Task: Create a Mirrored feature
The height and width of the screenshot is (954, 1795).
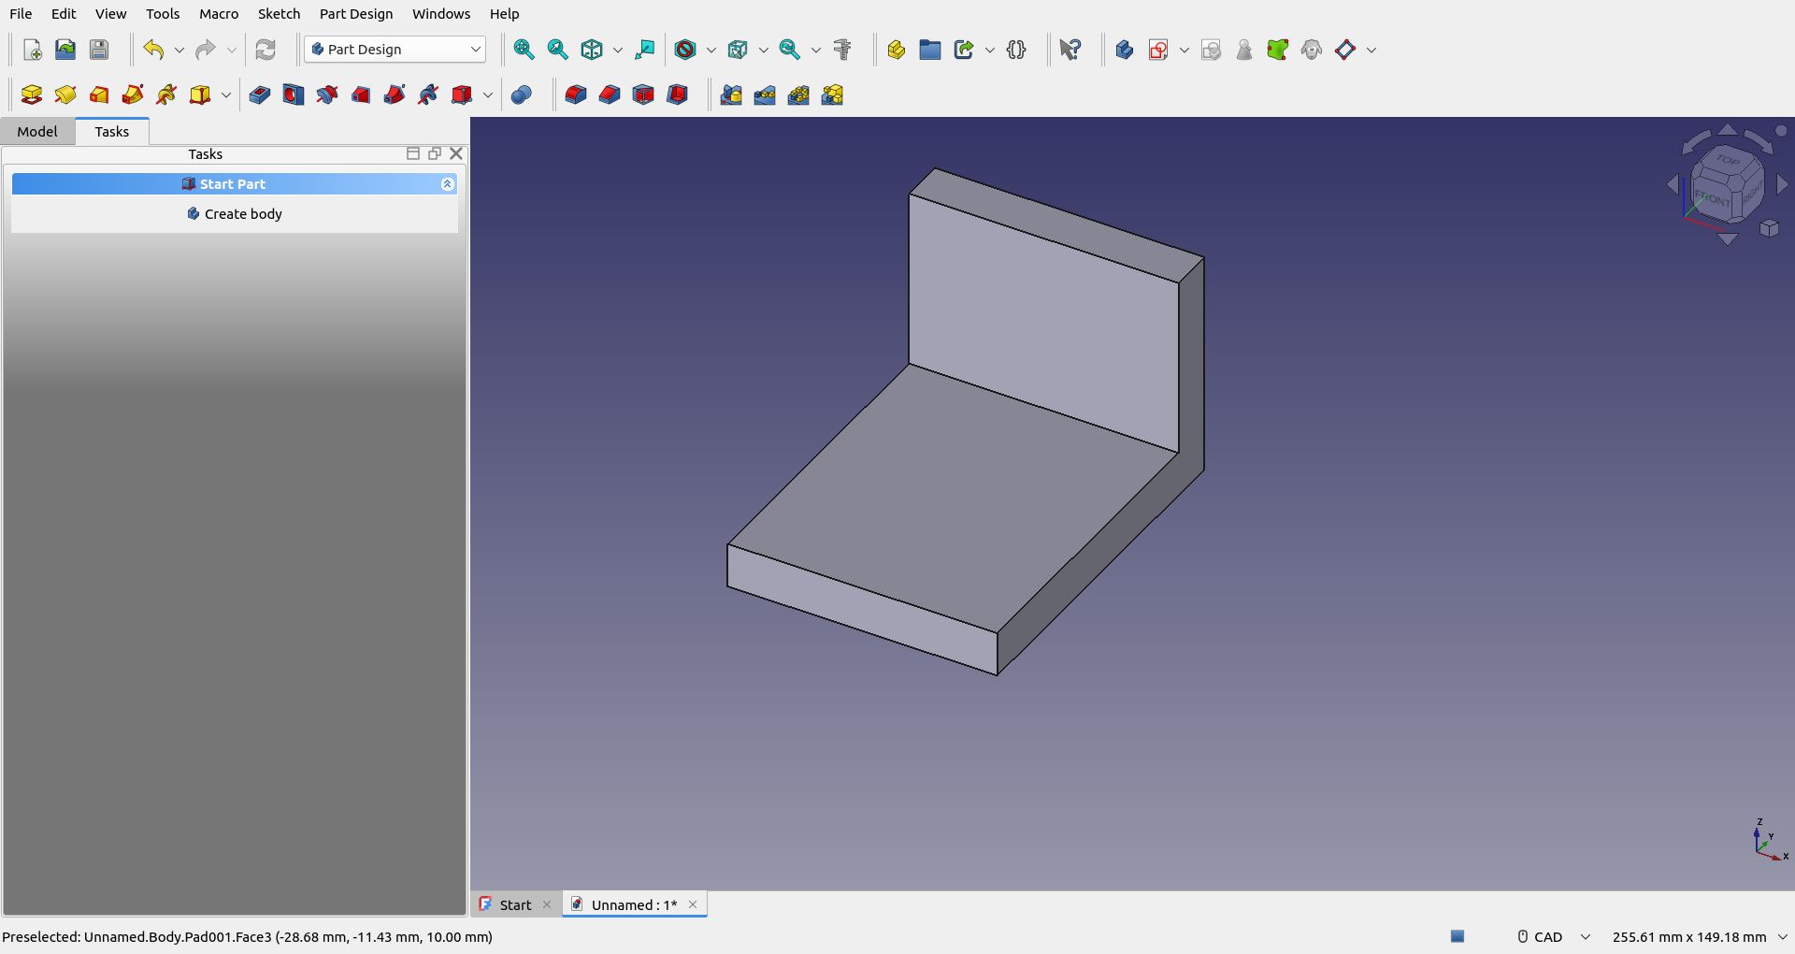Action: click(x=731, y=94)
